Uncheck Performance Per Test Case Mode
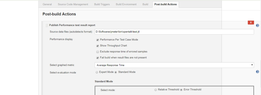Viewport: 261px width, 95px height. (x=98, y=40)
